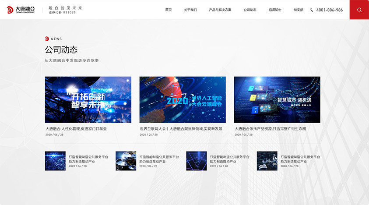The width and height of the screenshot is (369, 205).
Task: Click the NEWS label text
Action: point(56,39)
